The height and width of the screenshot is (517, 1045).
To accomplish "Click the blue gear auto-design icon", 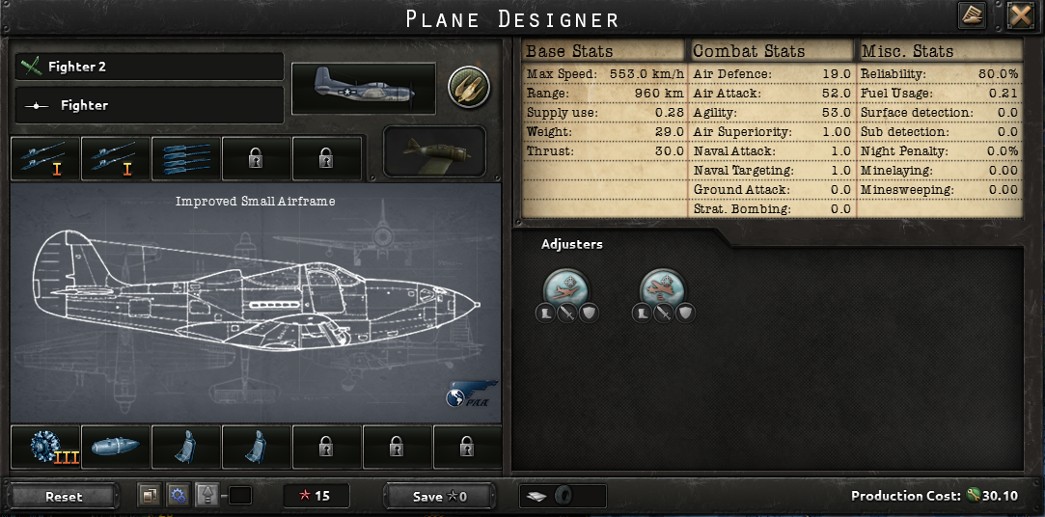I will [177, 496].
